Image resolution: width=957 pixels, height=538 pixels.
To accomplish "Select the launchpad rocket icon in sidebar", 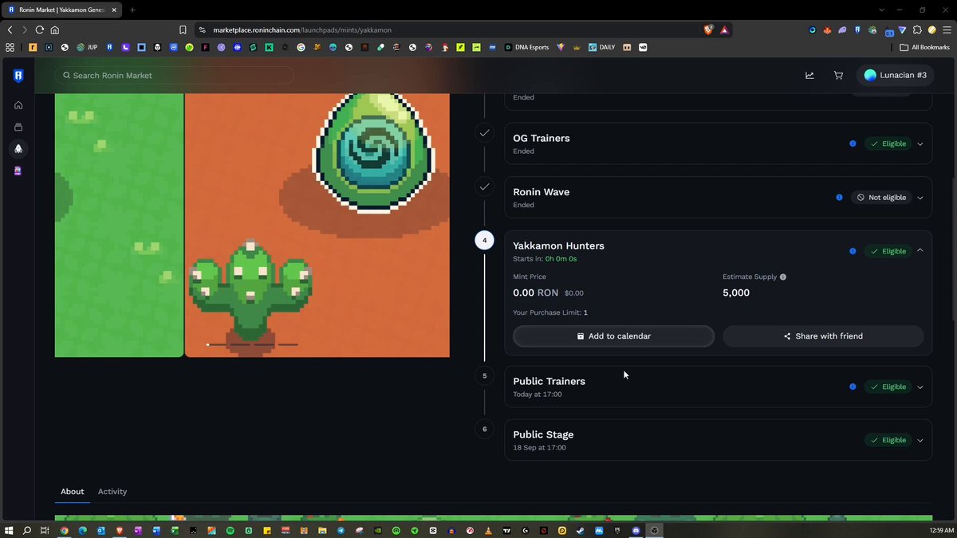I will tap(18, 148).
